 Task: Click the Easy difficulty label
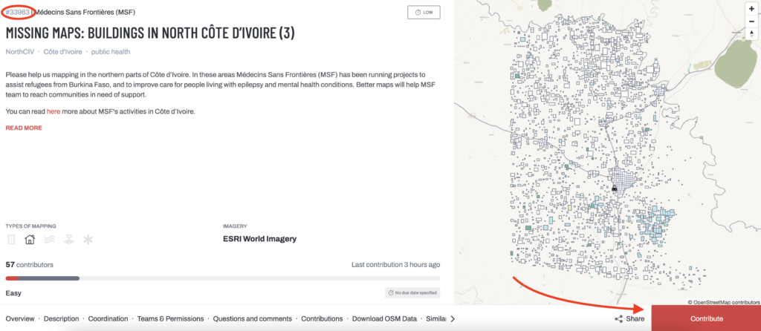click(13, 293)
